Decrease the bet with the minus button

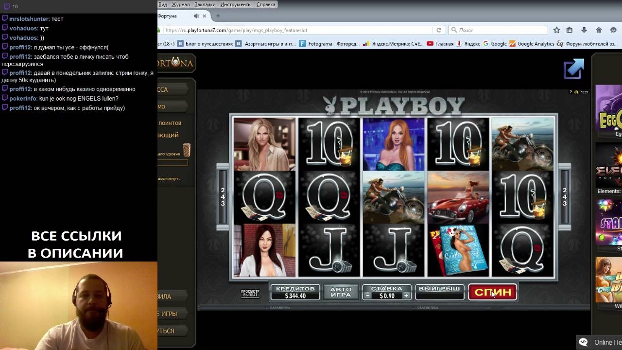click(x=368, y=296)
